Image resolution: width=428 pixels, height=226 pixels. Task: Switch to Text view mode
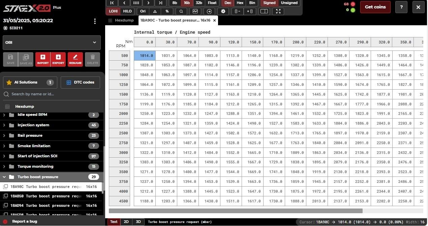114,222
